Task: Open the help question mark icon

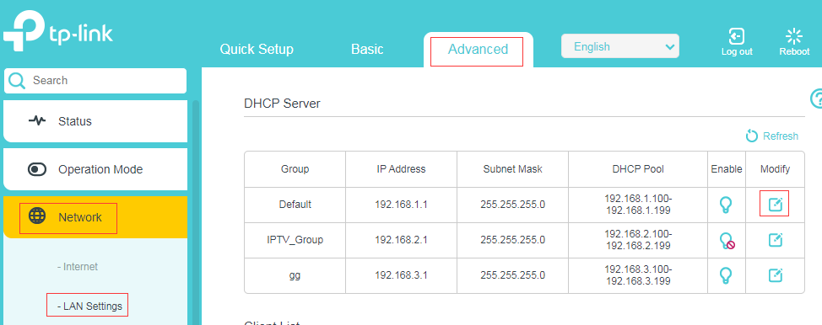Action: (817, 99)
